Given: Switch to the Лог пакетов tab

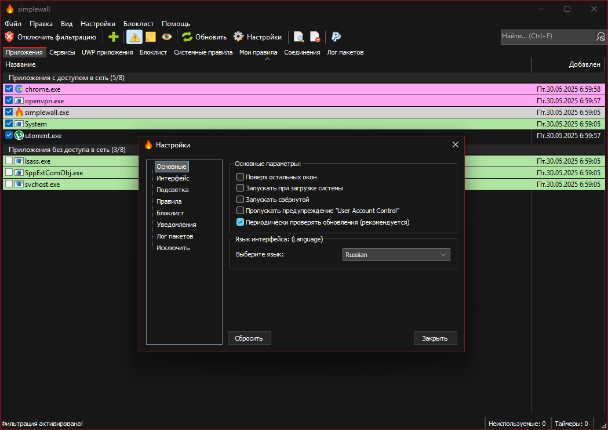Looking at the screenshot, I should [345, 52].
